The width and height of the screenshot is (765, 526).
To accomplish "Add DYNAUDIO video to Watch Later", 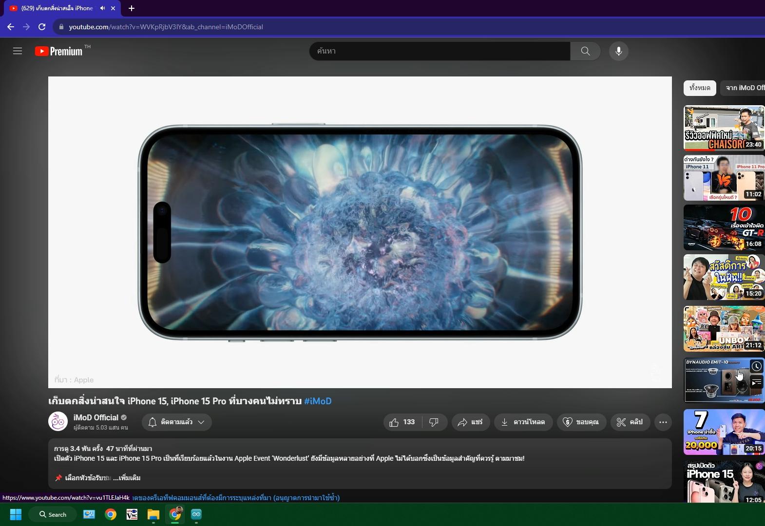I will 756,366.
